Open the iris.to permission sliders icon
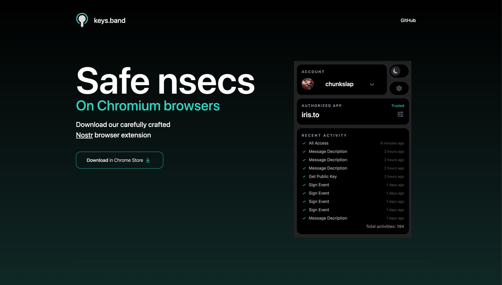This screenshot has height=285, width=502. 400,114
